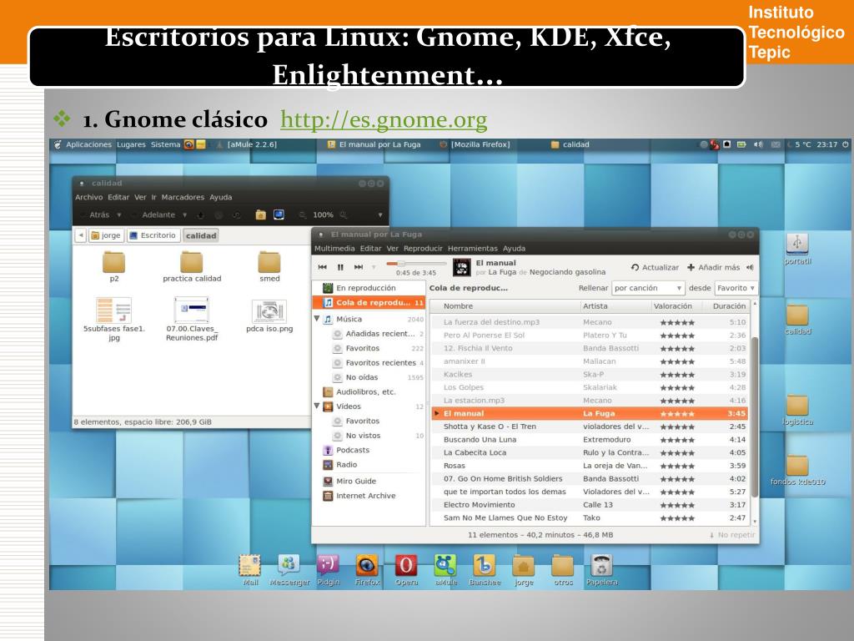Image resolution: width=854 pixels, height=641 pixels.
Task: Select Cola de reproducción in sidebar
Action: [x=368, y=302]
